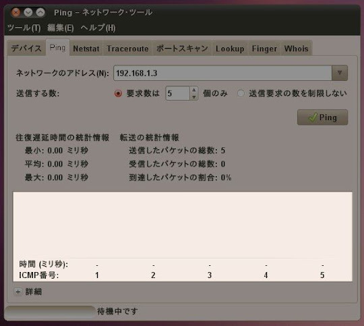The width and height of the screenshot is (364, 326).
Task: Decrease request count with down arrow
Action: (194, 97)
